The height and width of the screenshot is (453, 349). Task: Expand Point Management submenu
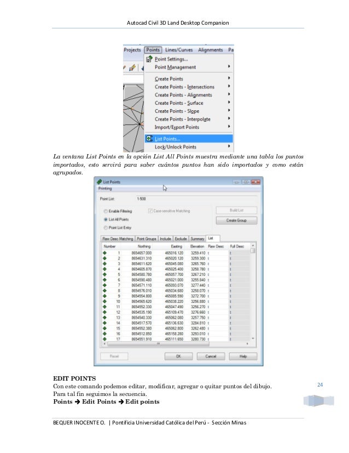tap(189, 67)
